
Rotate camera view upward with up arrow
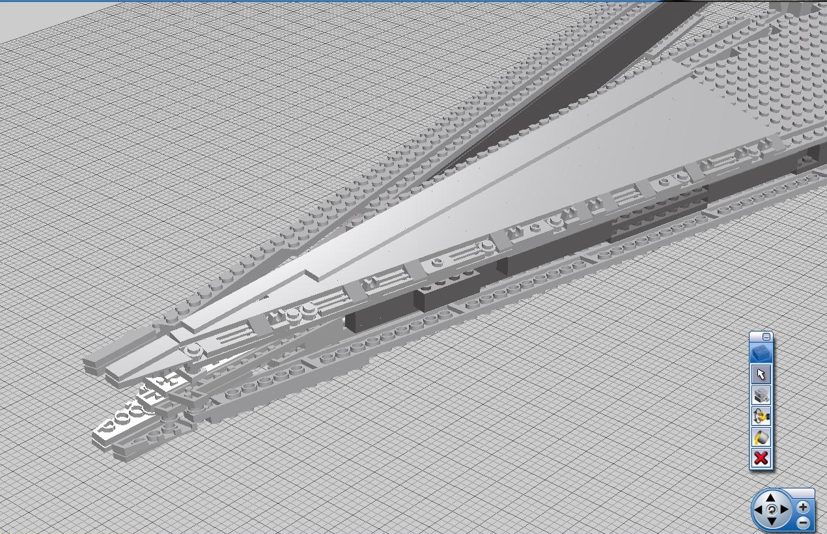pyautogui.click(x=772, y=498)
